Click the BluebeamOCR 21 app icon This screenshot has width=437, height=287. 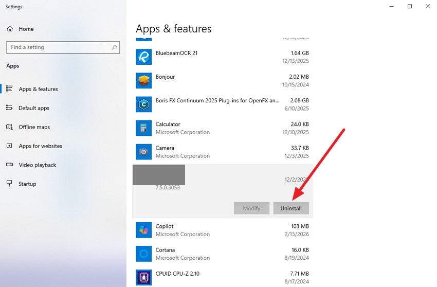144,57
